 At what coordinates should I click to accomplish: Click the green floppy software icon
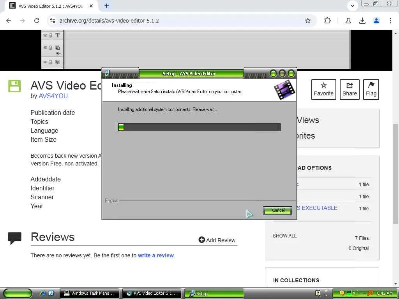(14, 86)
